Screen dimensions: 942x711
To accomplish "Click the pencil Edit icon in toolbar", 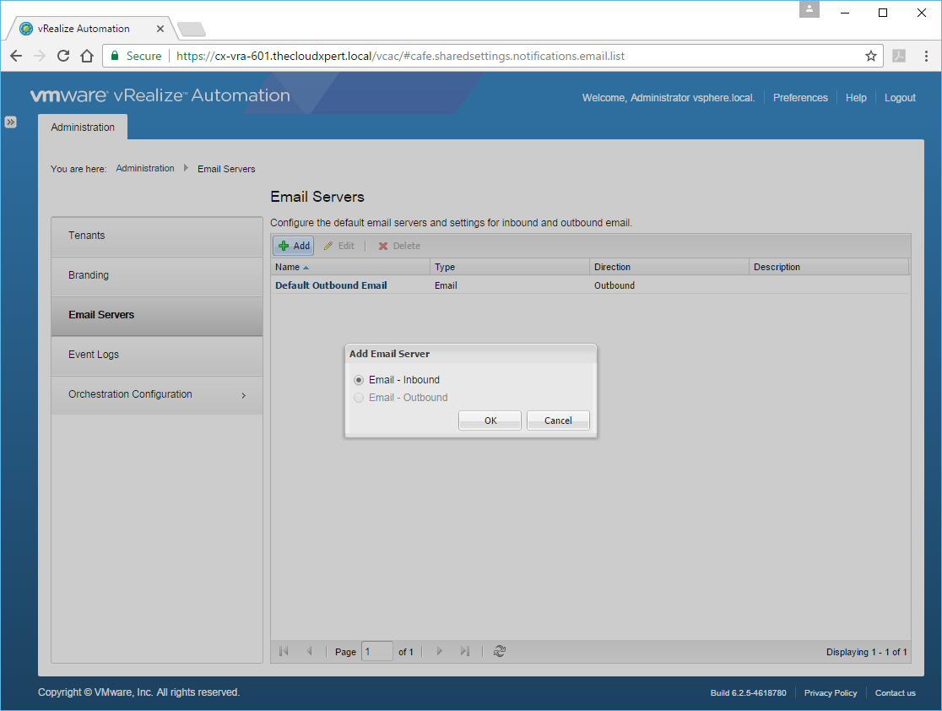I will [328, 246].
